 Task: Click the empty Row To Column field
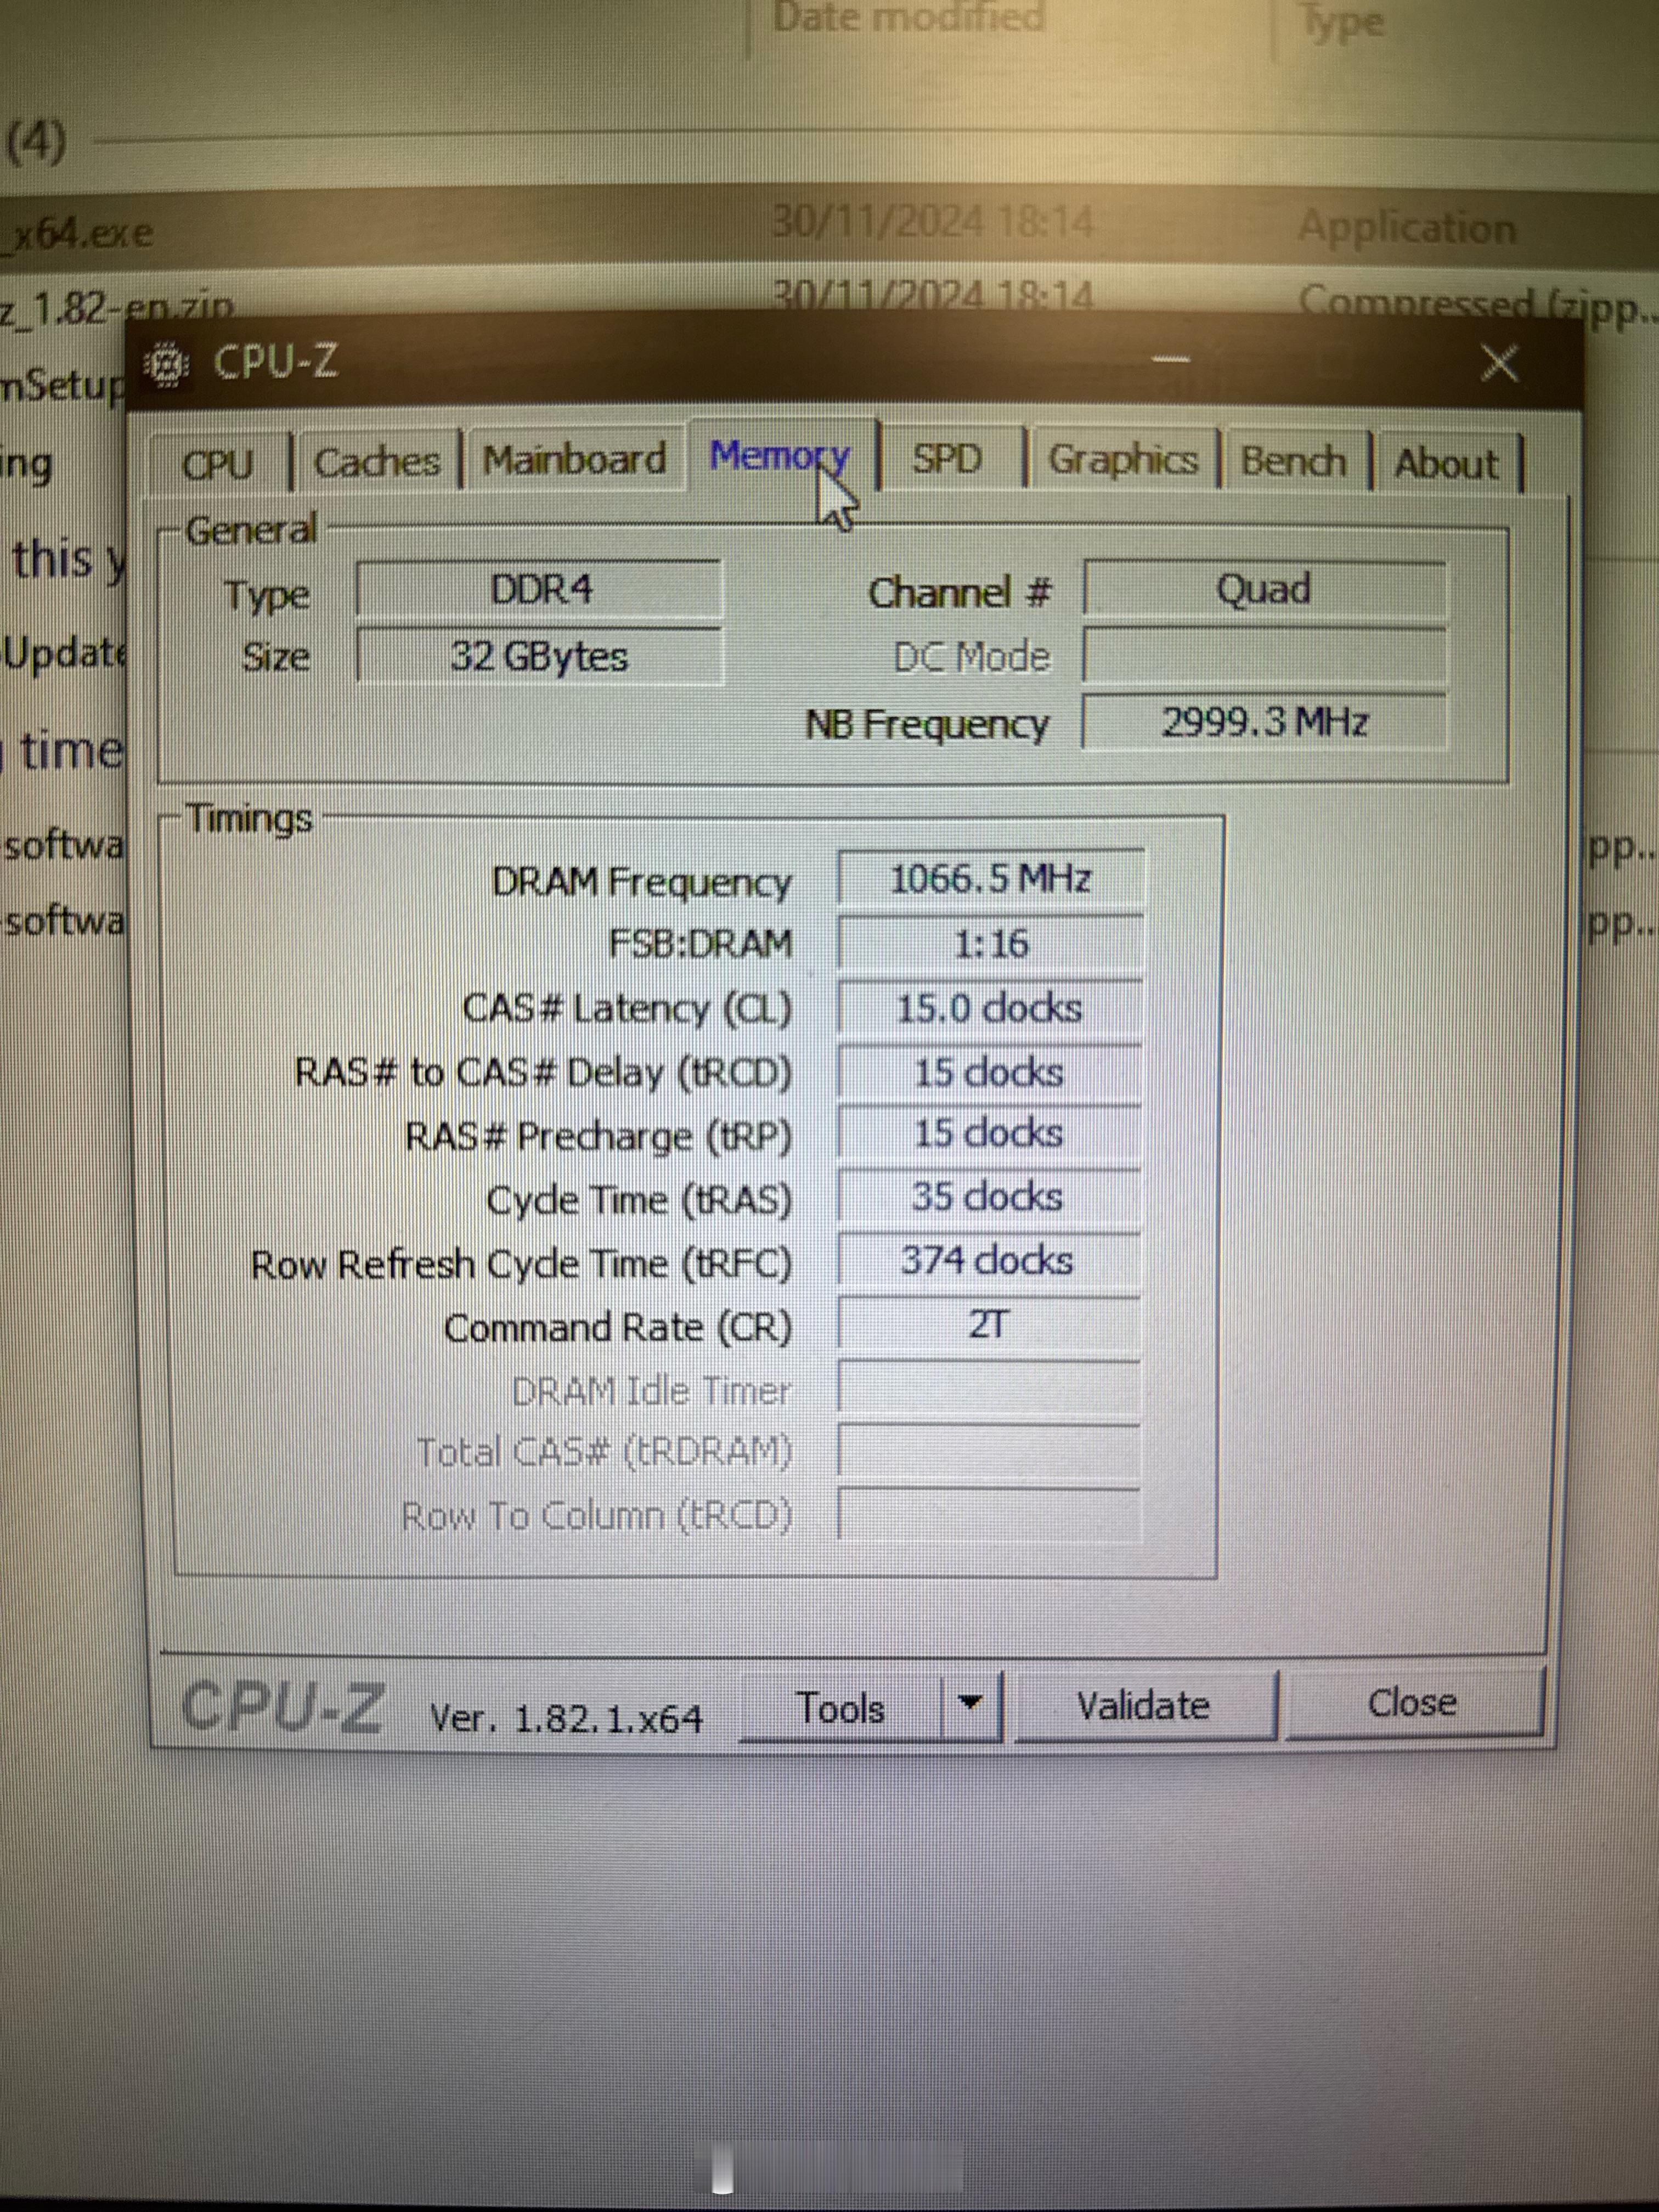coord(988,1515)
